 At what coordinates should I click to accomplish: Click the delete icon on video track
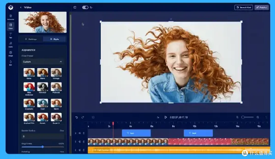84,142
